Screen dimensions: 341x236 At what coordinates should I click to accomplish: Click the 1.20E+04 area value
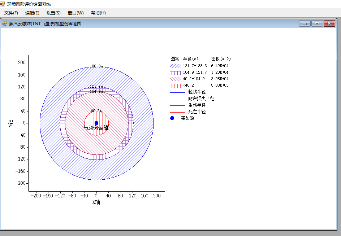coord(220,72)
